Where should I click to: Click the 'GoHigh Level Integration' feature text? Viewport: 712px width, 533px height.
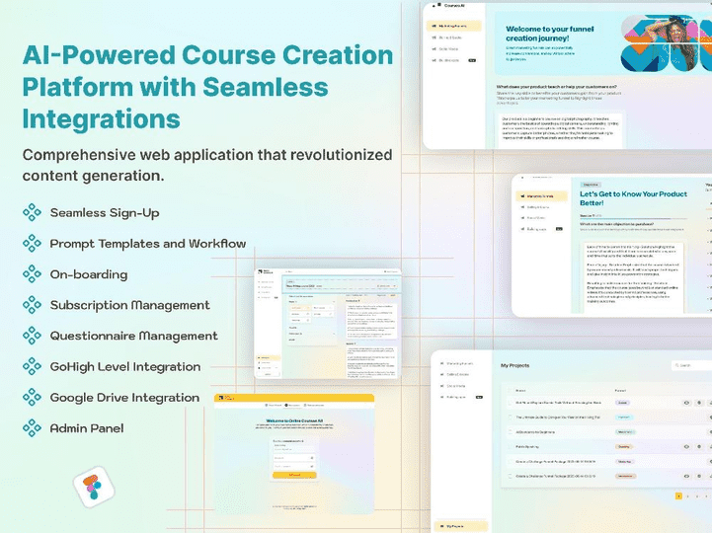(x=125, y=367)
